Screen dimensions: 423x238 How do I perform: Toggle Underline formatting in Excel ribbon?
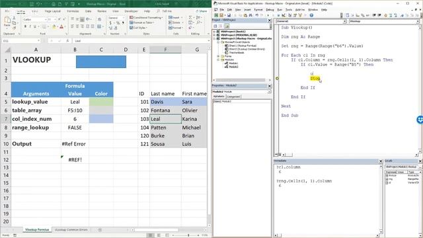click(x=34, y=26)
